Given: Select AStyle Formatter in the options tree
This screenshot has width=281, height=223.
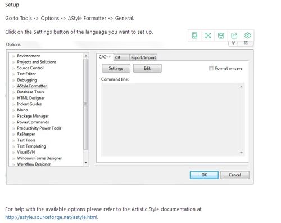Looking at the screenshot, I should [31, 86].
